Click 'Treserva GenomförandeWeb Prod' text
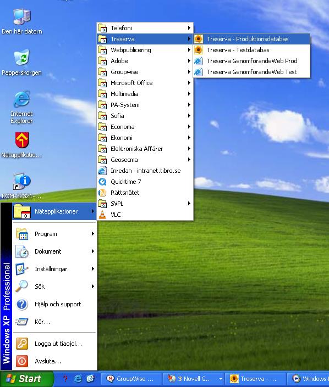This screenshot has height=387, width=329. tap(253, 61)
